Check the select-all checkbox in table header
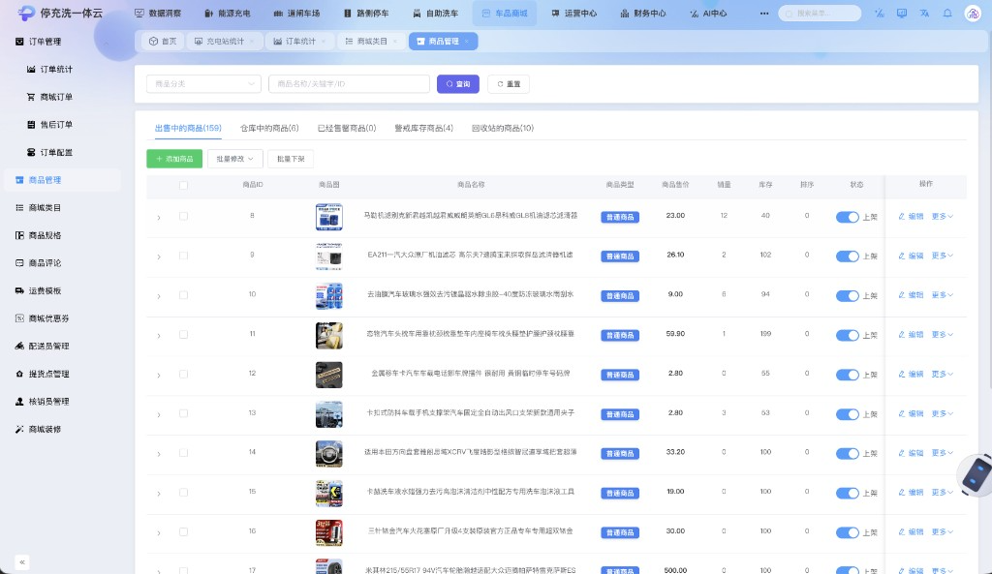Screen dimensions: 992x574 [x=183, y=185]
